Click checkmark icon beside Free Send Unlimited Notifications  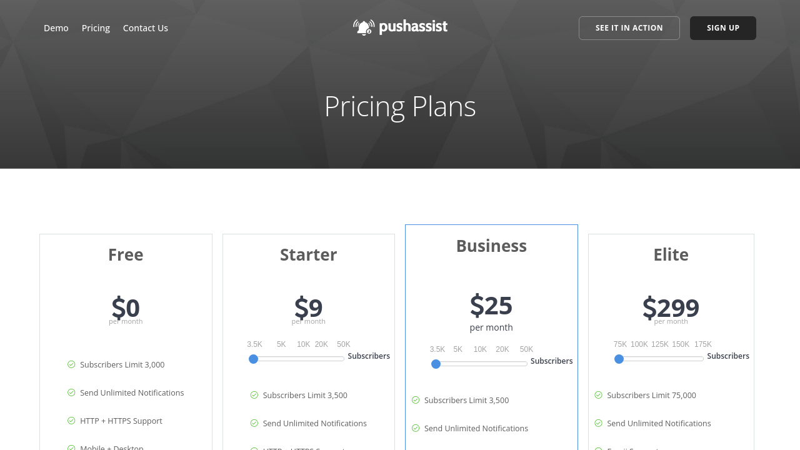point(71,392)
